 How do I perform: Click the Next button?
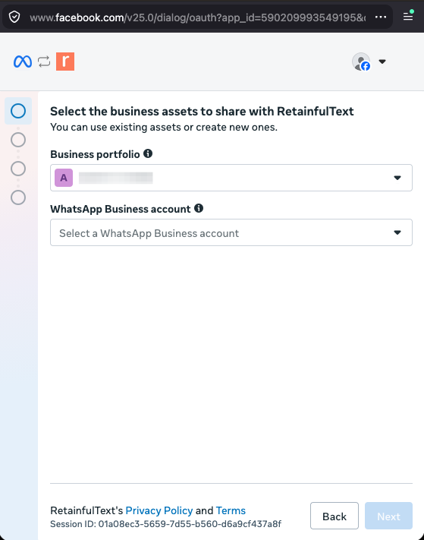[388, 516]
